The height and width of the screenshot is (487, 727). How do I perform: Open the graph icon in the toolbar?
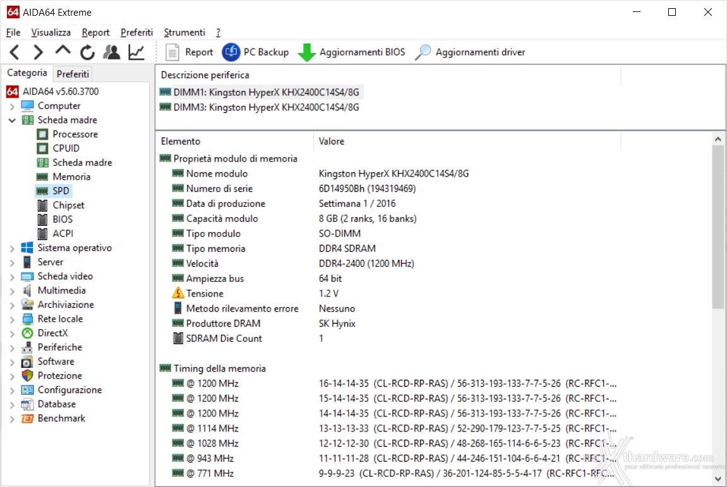[136, 52]
